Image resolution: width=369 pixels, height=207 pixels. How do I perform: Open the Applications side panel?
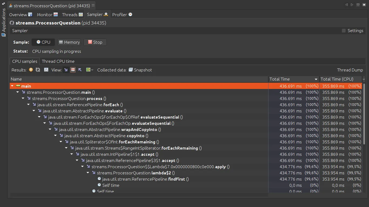pyautogui.click(x=4, y=22)
